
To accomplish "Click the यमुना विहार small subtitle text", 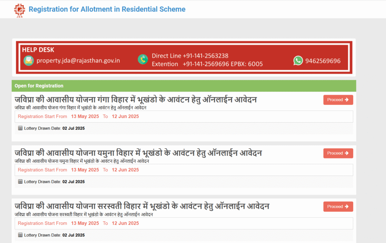I will point(82,161).
